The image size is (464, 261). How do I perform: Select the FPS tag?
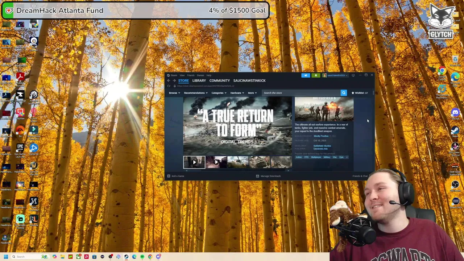[306, 157]
